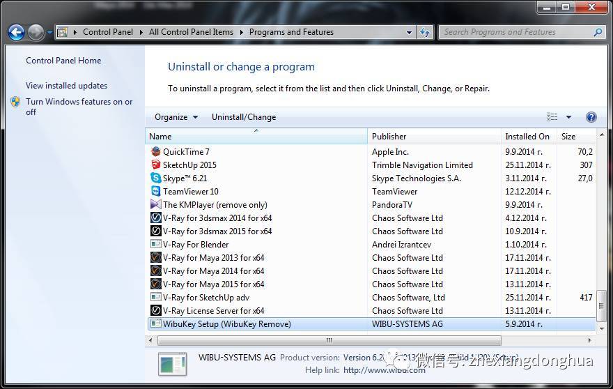Click the change view icon
The height and width of the screenshot is (389, 613).
click(x=552, y=117)
